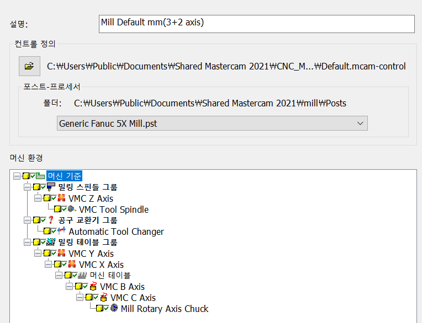Click the mill\Posts folder path text
Image resolution: width=422 pixels, height=323 pixels.
[x=210, y=103]
